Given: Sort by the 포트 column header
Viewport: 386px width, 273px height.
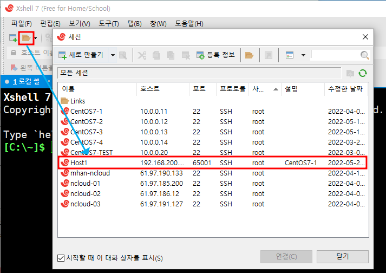Looking at the screenshot, I should [202, 89].
